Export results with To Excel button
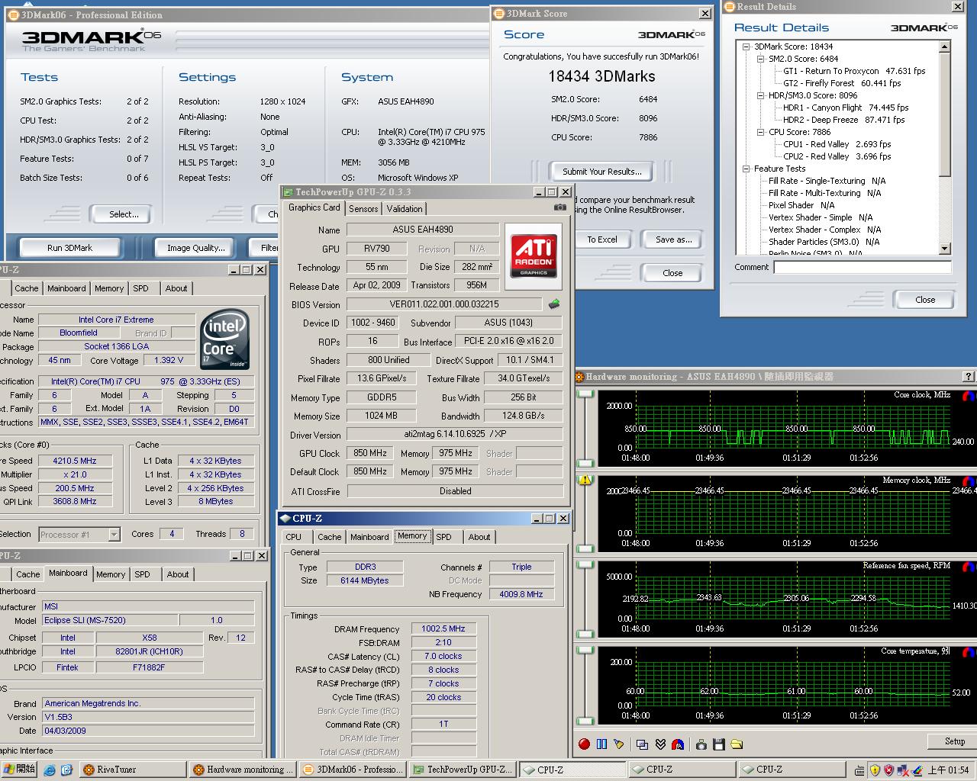Image resolution: width=977 pixels, height=781 pixels. click(602, 239)
